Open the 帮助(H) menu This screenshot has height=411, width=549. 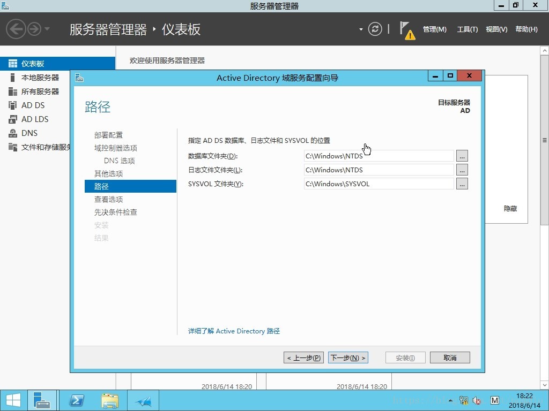tap(526, 29)
